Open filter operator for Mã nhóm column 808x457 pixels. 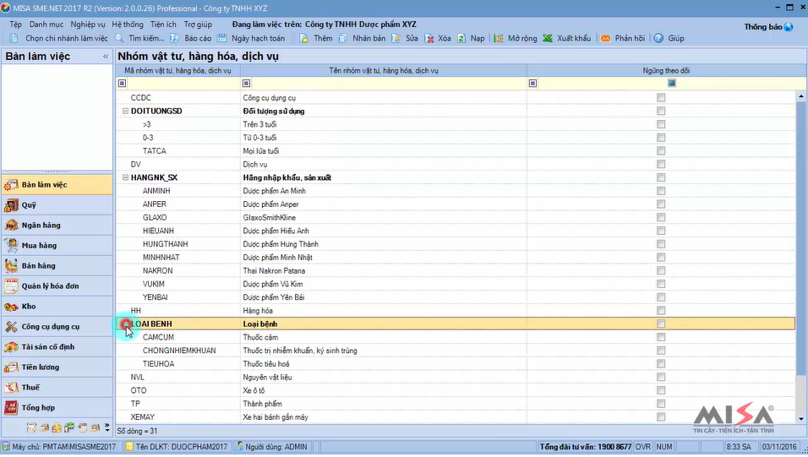click(122, 83)
